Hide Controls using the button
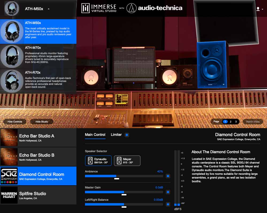The height and width of the screenshot is (213, 267). click(x=14, y=121)
